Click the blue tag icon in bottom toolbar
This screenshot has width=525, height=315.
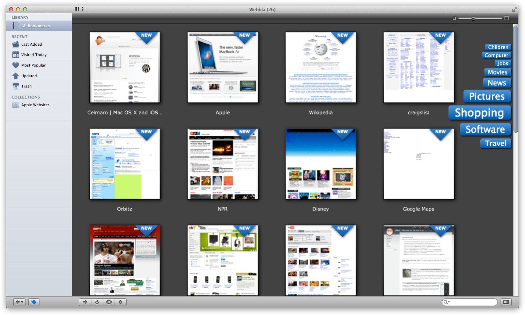click(34, 302)
